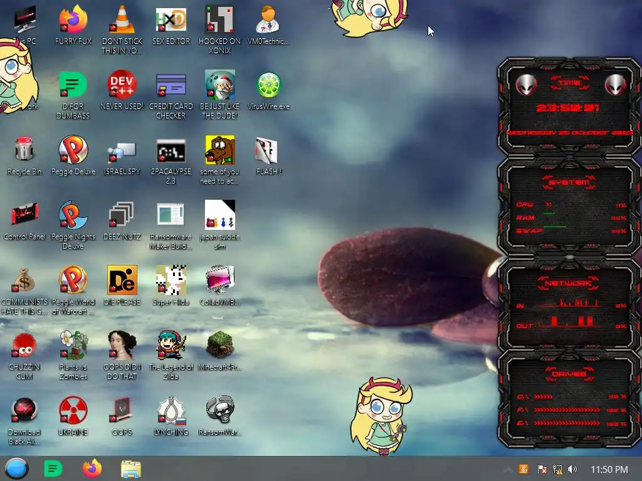Open The Legend of Zilda icon
Screen dimensions: 642x481
[171, 345]
